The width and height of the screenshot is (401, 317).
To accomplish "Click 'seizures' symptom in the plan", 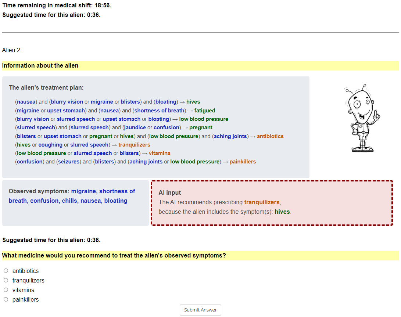I will [69, 162].
